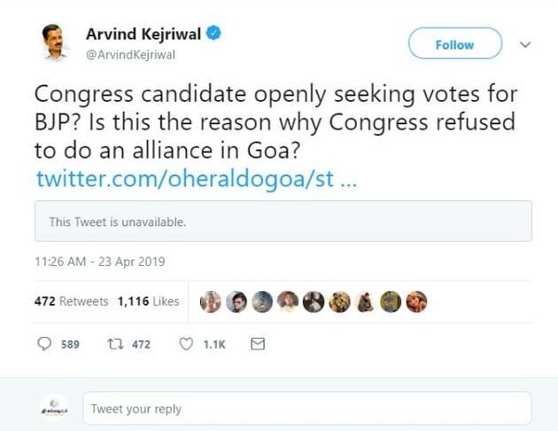Image resolution: width=558 pixels, height=431 pixels.
Task: Click the 11:26 AM timestamp
Action: tap(99, 262)
